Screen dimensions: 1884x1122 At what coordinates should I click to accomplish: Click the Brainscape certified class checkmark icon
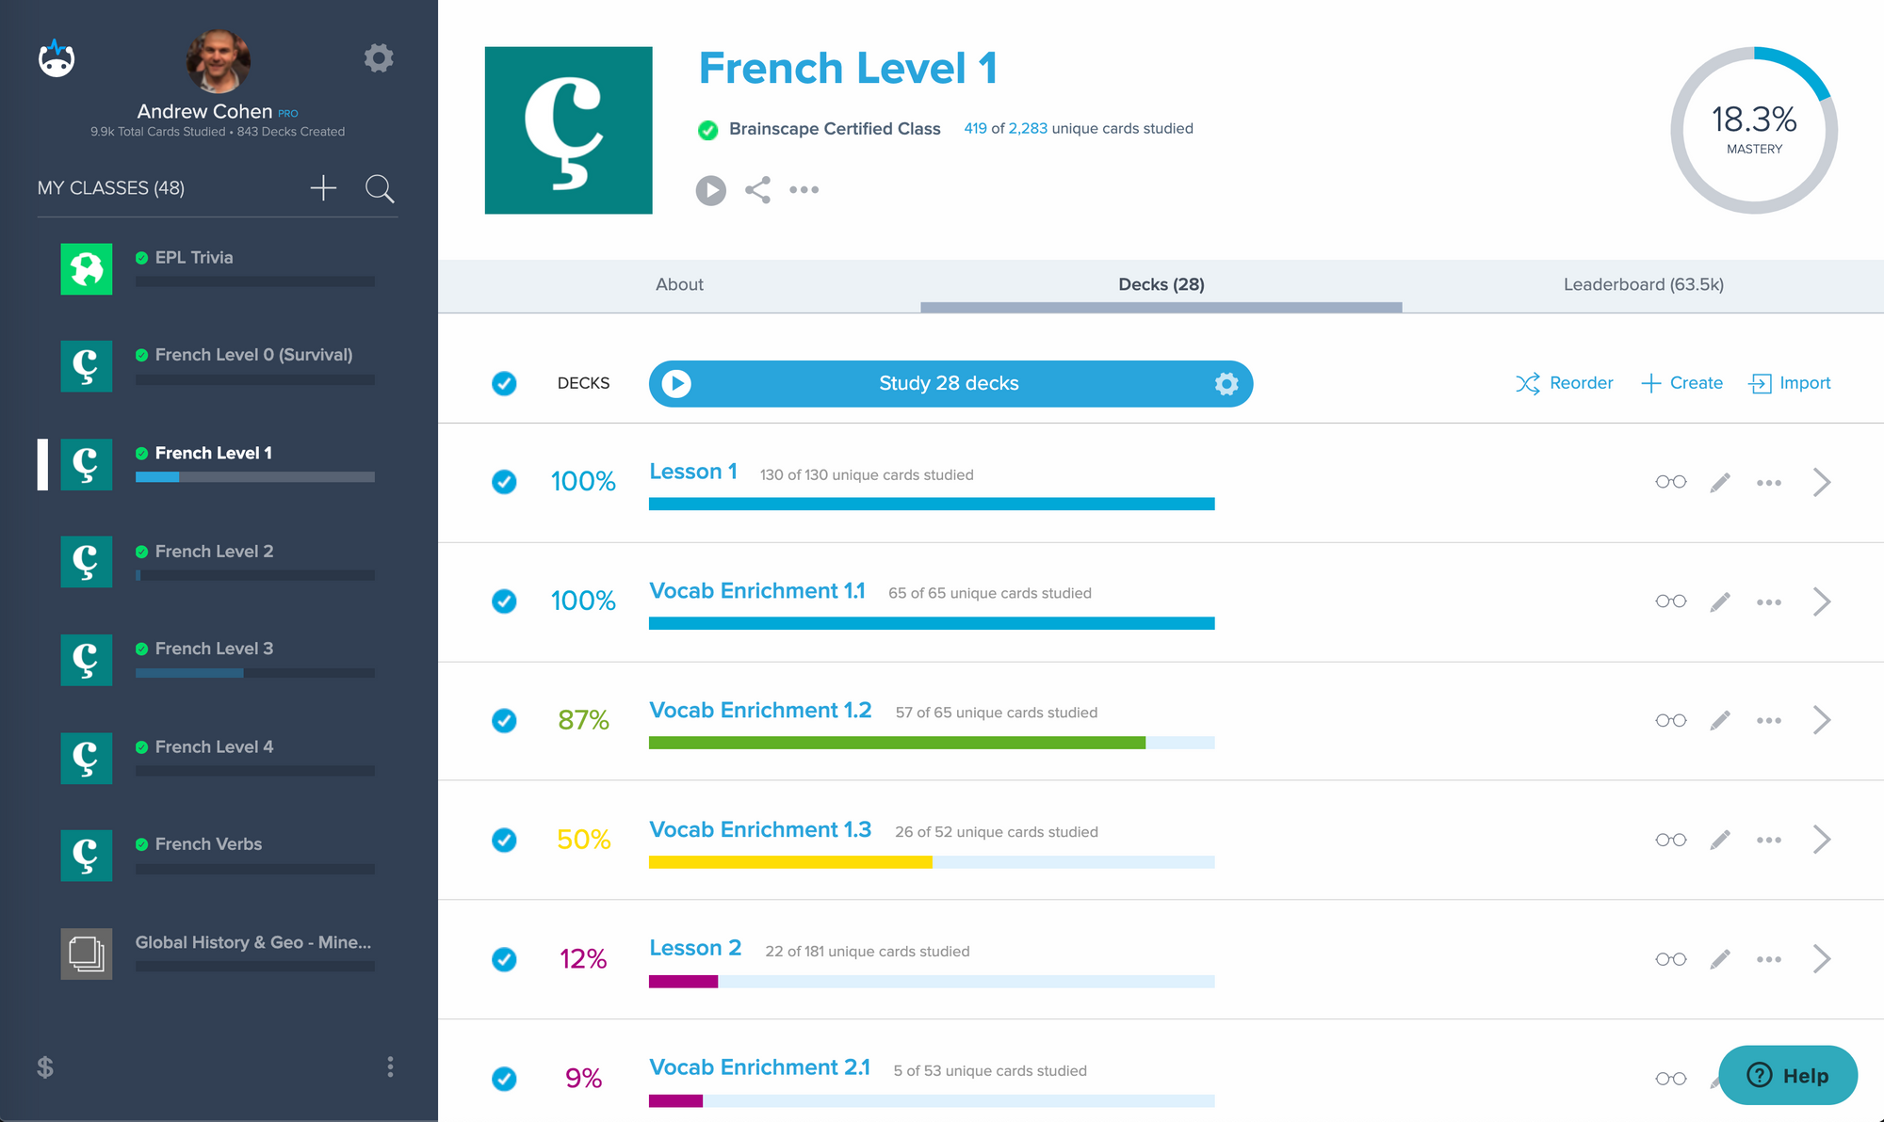(x=706, y=130)
